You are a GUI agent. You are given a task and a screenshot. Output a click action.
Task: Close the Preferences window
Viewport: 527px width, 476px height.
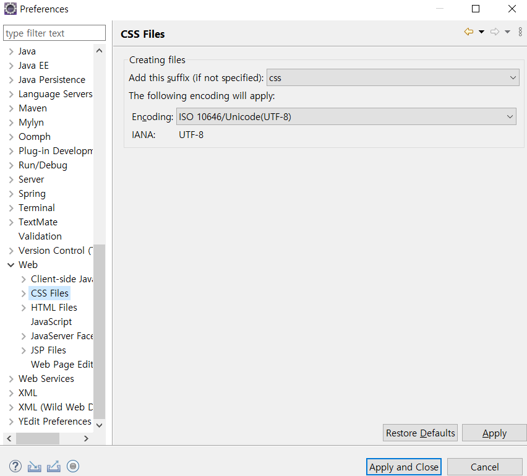tap(512, 9)
